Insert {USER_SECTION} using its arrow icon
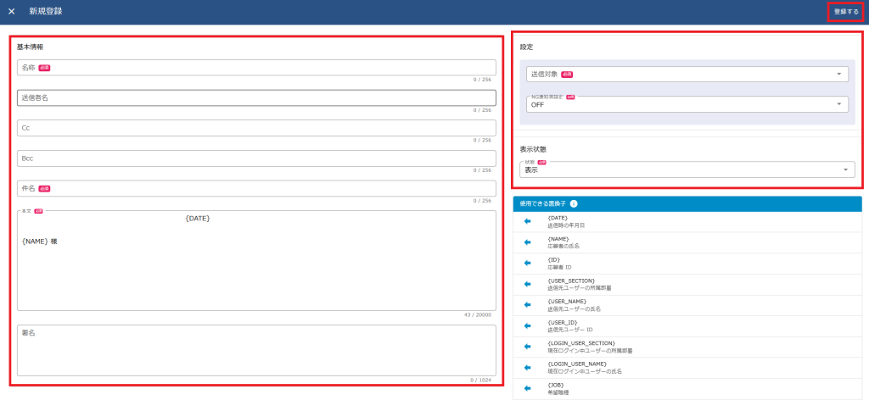Viewport: 869px width, 400px height. [527, 284]
